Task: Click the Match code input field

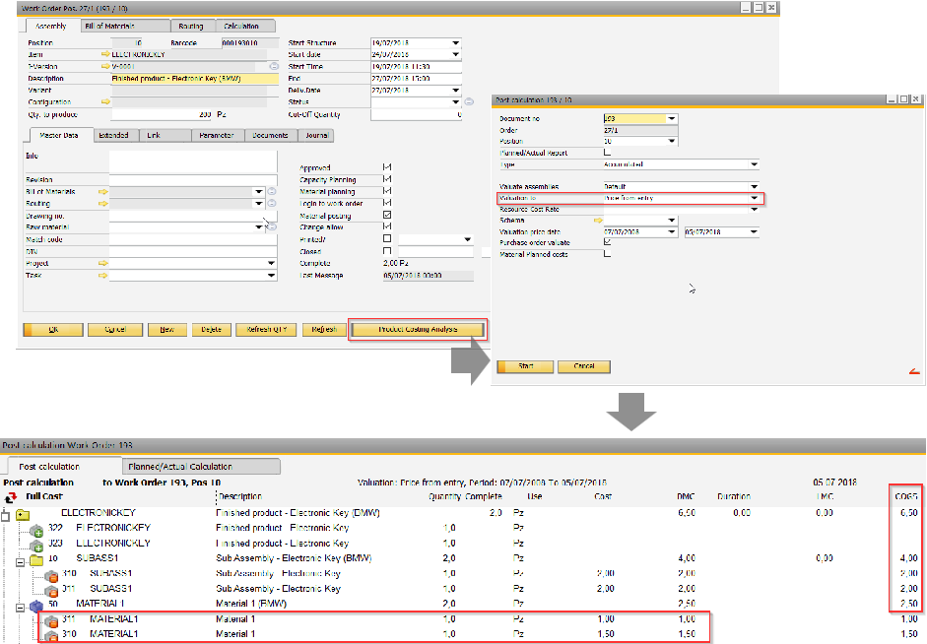Action: [193, 239]
